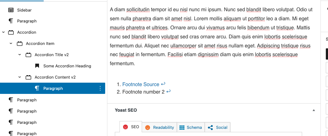Collapse the Accordion Item branch
The height and width of the screenshot is (136, 328).
pos(11,44)
